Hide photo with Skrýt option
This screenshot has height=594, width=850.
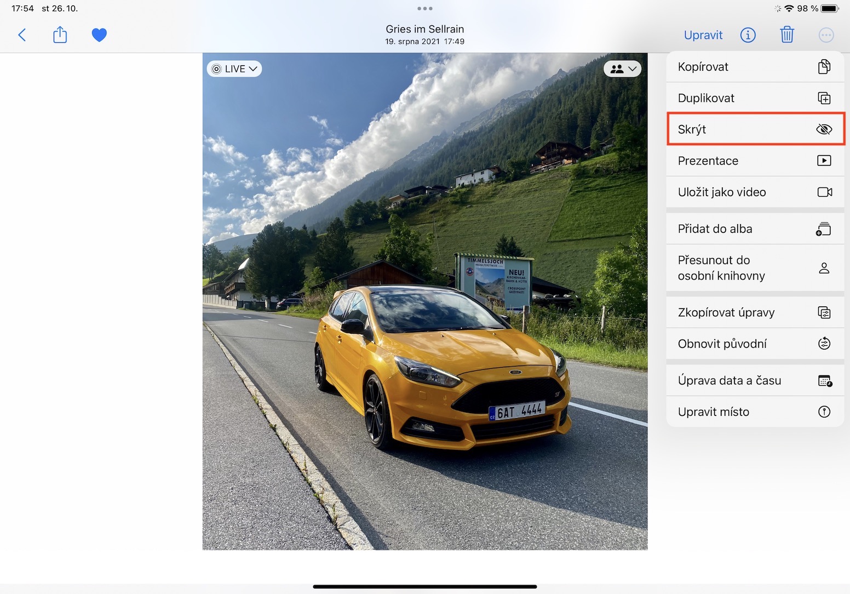[755, 129]
